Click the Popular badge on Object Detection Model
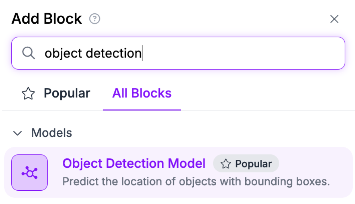Viewport: 355px width, 204px height. pyautogui.click(x=246, y=164)
